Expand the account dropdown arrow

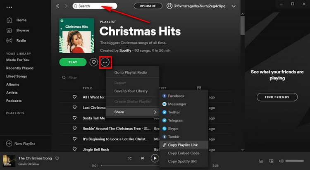coord(234,6)
